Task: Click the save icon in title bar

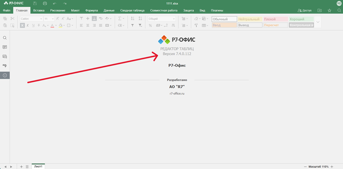Action: point(35,3)
